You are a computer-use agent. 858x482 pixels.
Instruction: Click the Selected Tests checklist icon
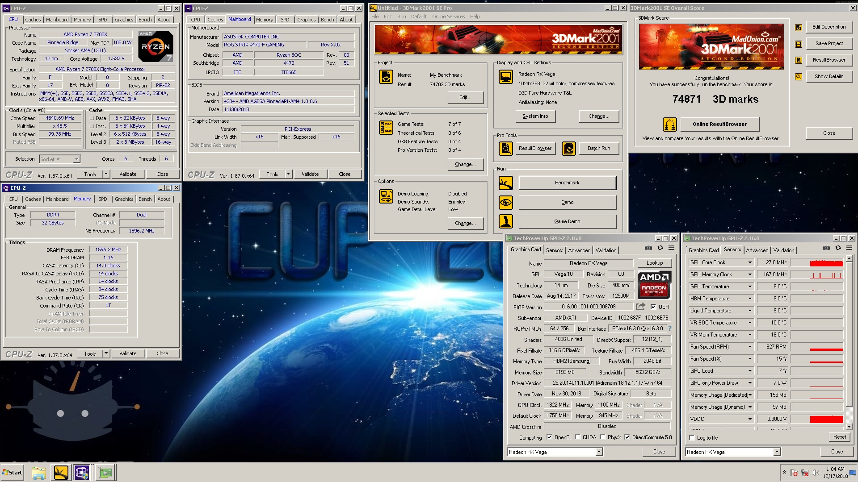386,128
